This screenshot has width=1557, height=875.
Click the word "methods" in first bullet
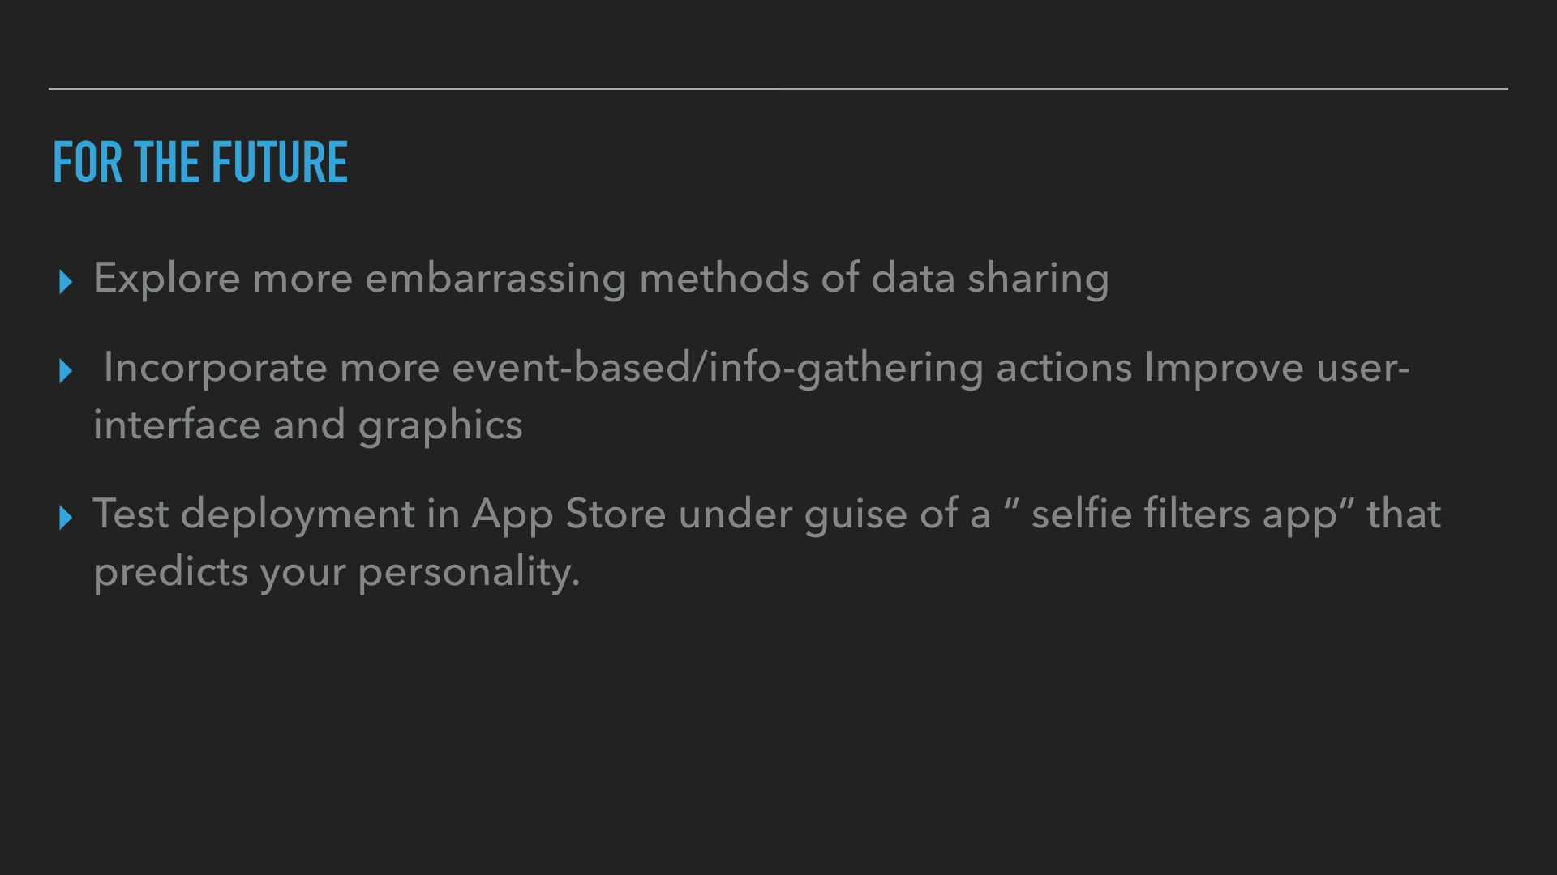(723, 279)
